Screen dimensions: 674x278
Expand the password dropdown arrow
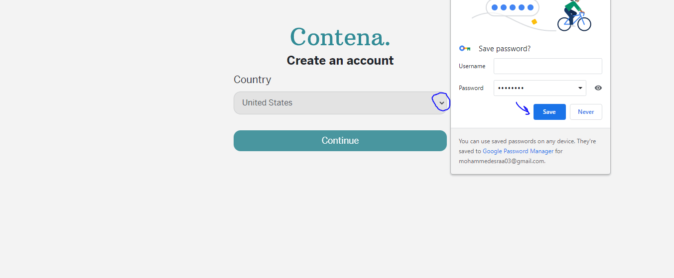pyautogui.click(x=580, y=88)
